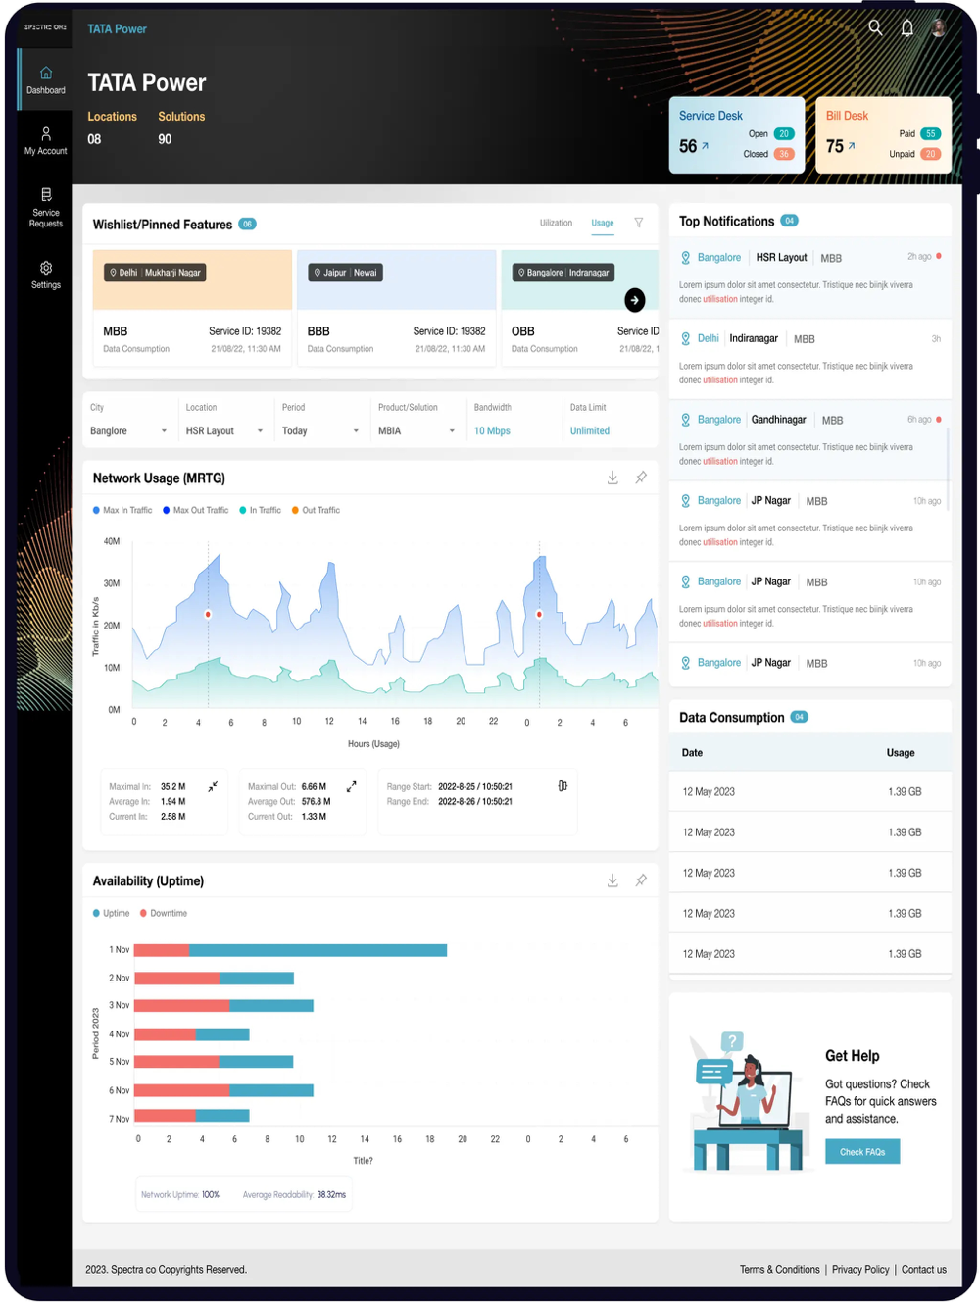Click the Network Uptime 100% value
Image resolution: width=980 pixels, height=1308 pixels.
211,1194
